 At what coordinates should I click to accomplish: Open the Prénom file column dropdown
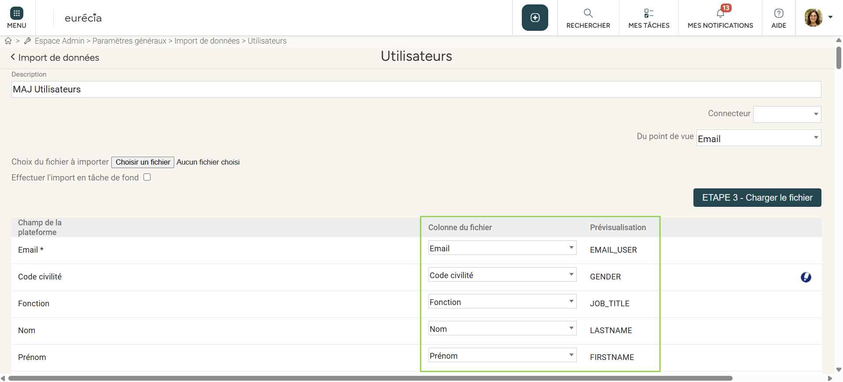[502, 356]
